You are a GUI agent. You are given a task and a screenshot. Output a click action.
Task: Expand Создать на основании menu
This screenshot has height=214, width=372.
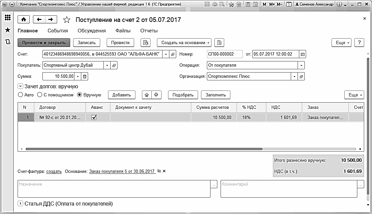[x=184, y=43]
